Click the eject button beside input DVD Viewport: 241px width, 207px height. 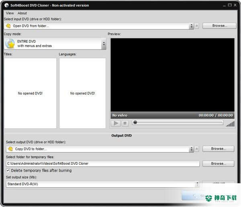tap(197, 26)
